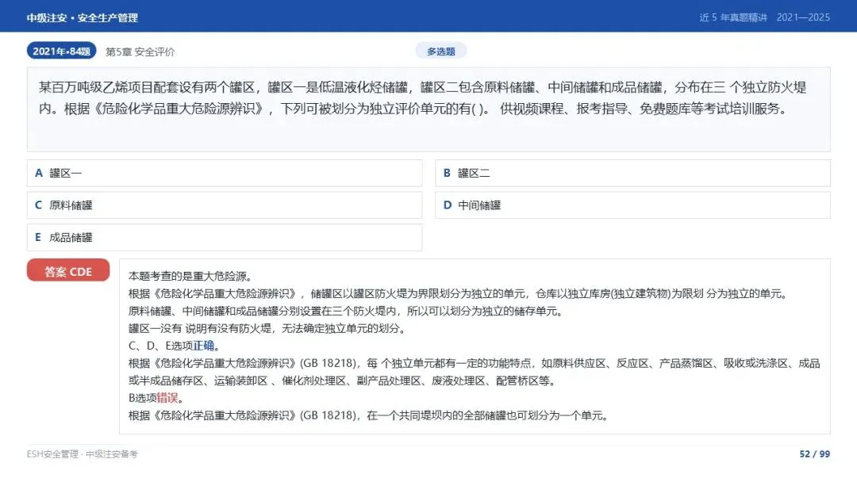This screenshot has height=482, width=857.
Task: Click the line starting 罐区一没有 说明有没有防火堤
Action: (268, 329)
